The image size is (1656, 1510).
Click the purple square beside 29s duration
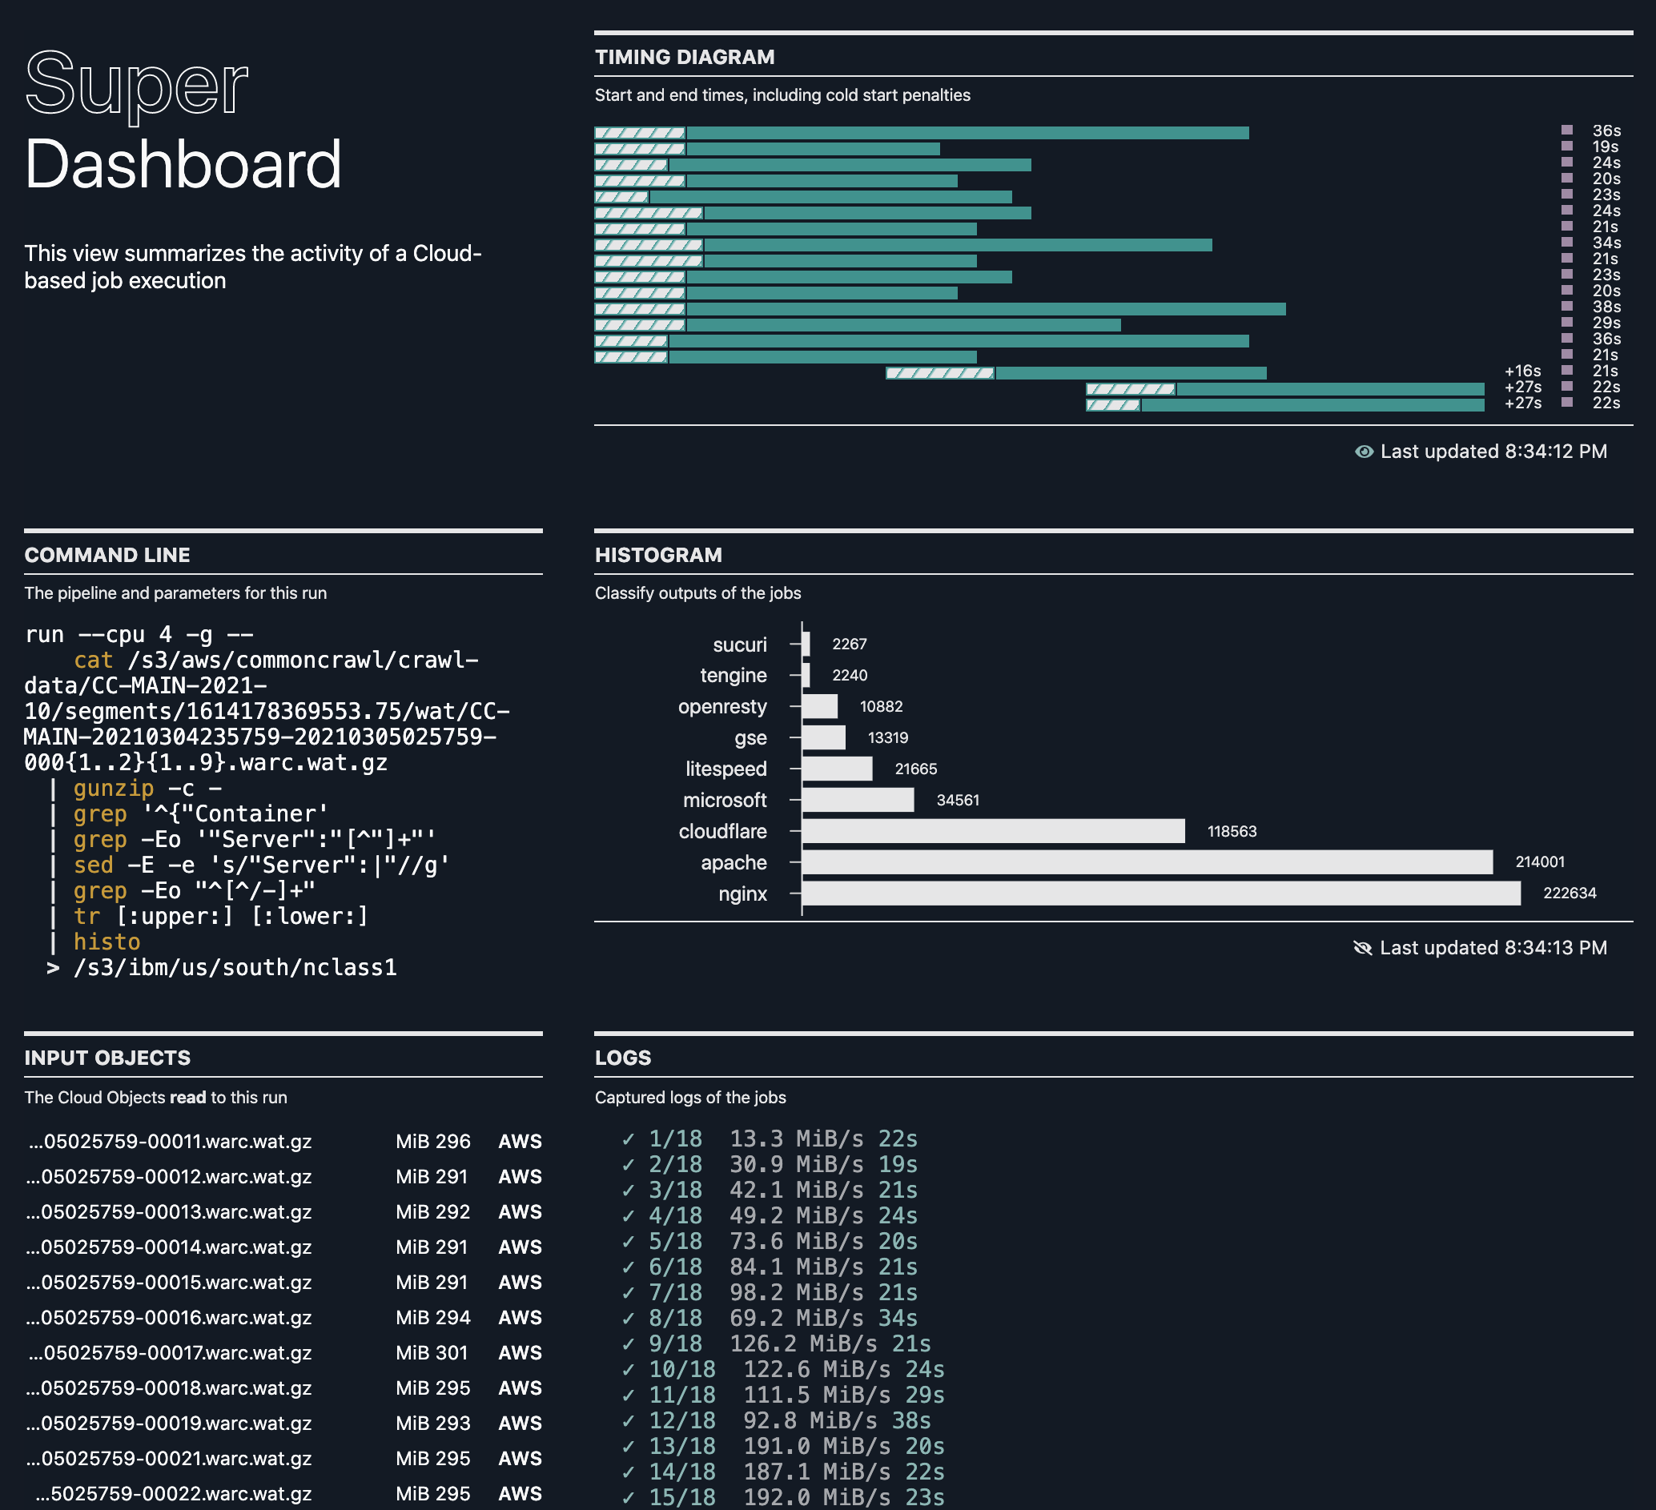(x=1567, y=323)
